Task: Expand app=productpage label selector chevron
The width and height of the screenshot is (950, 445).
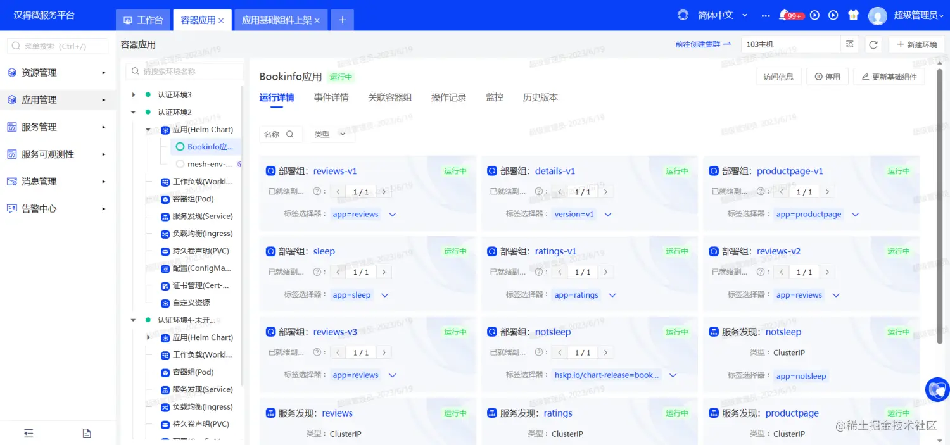Action: pyautogui.click(x=856, y=215)
